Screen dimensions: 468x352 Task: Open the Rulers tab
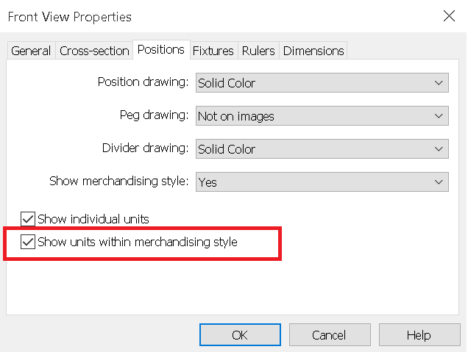(258, 51)
